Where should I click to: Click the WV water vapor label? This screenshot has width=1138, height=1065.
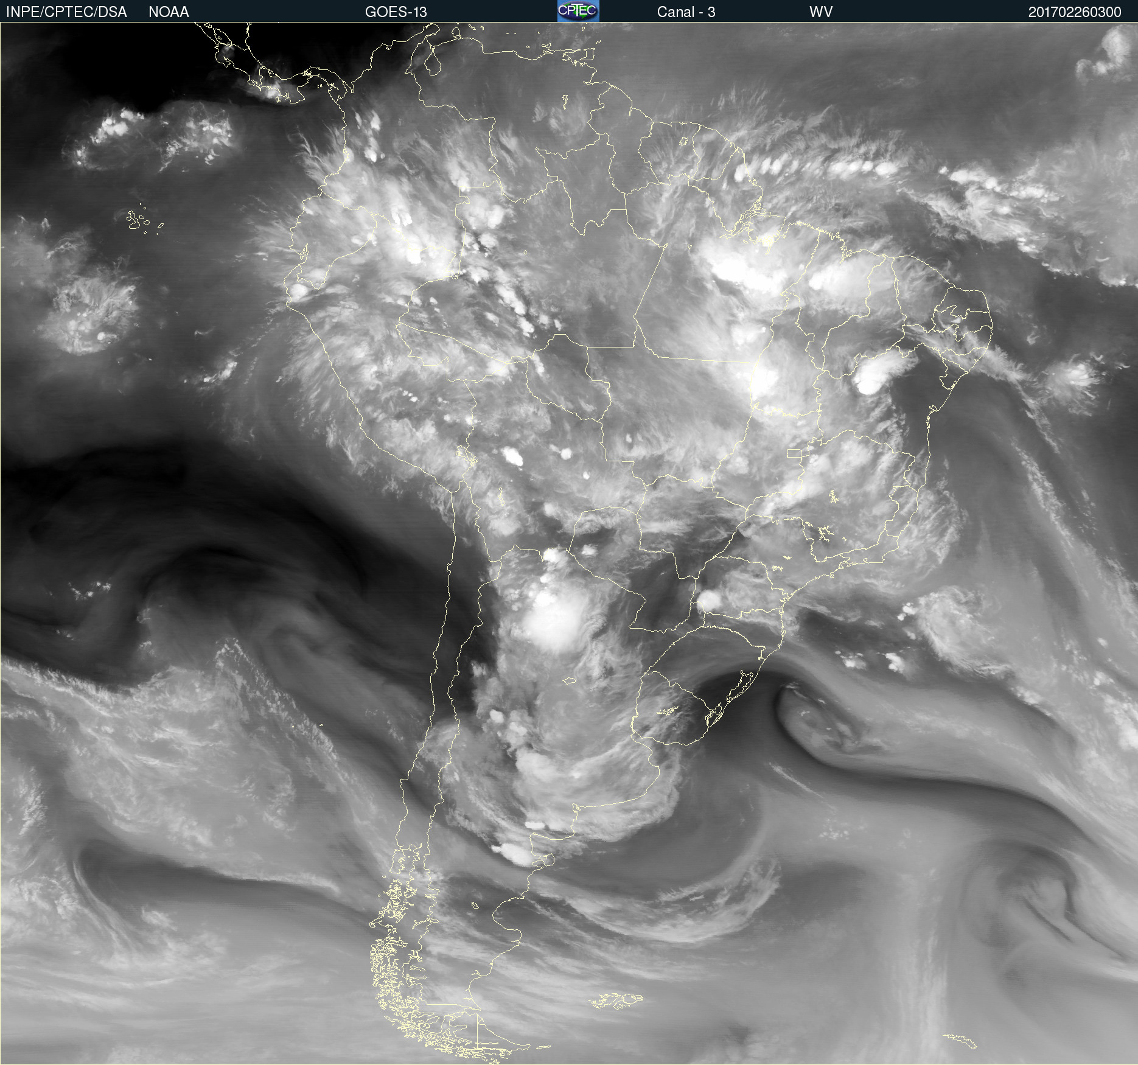[x=820, y=12]
